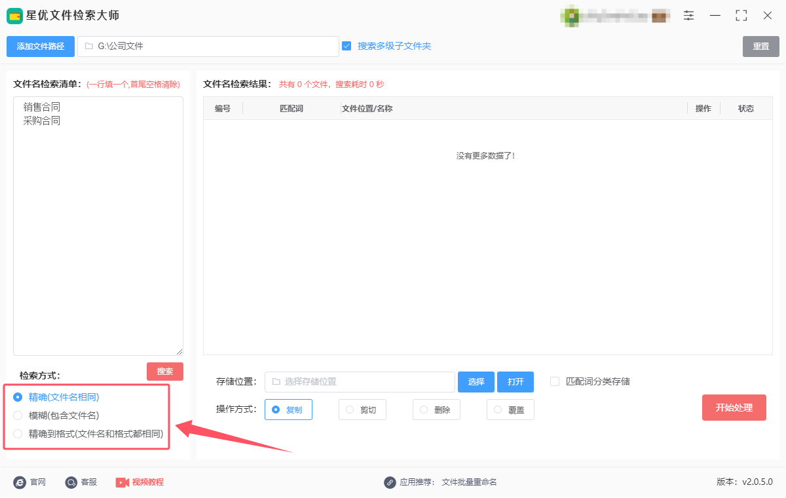Click the G:\公司文件 path field

click(208, 47)
